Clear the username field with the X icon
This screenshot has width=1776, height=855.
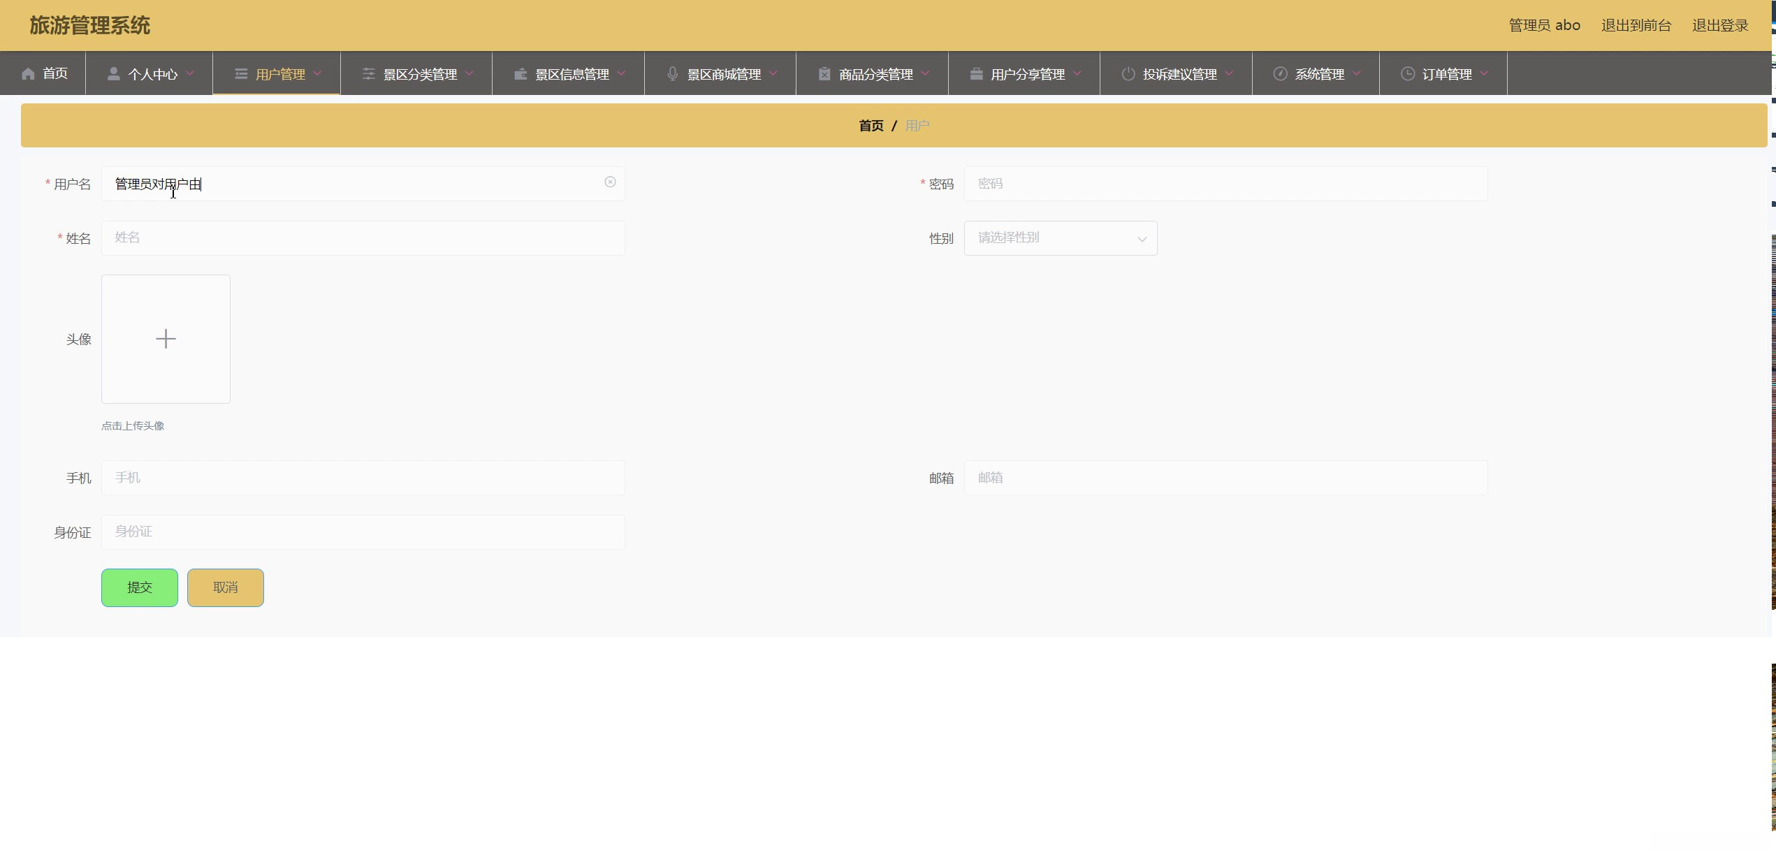click(x=610, y=182)
